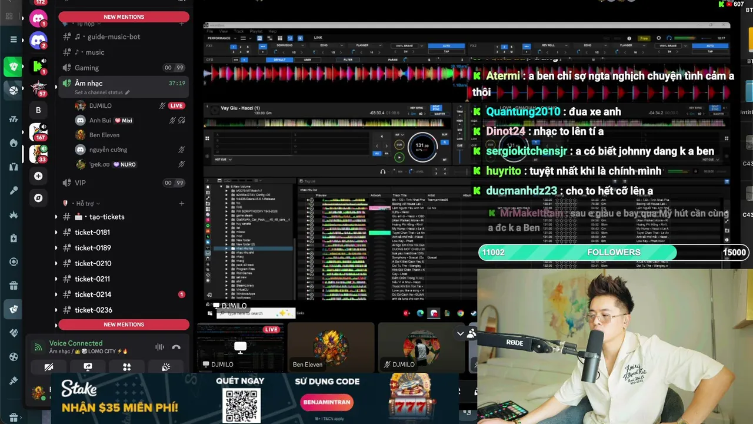
Task: Open the guide-music-bot channel
Action: click(124, 37)
